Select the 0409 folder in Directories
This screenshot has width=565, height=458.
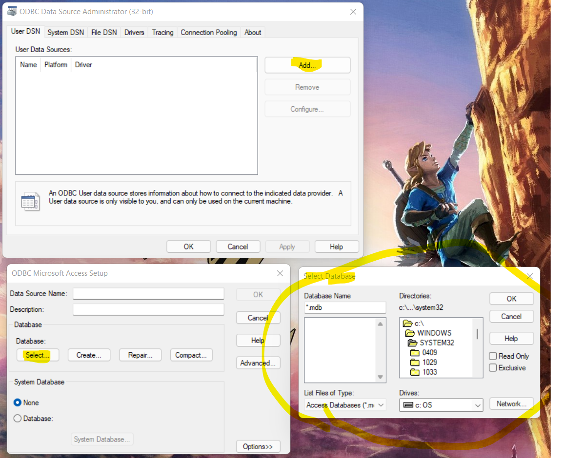424,353
